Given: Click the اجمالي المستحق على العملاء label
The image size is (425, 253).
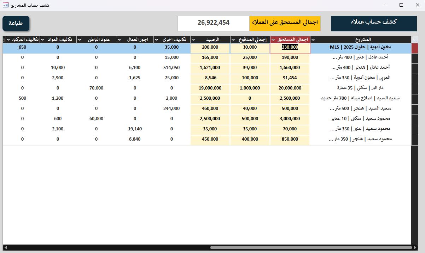Looking at the screenshot, I should pos(285,23).
